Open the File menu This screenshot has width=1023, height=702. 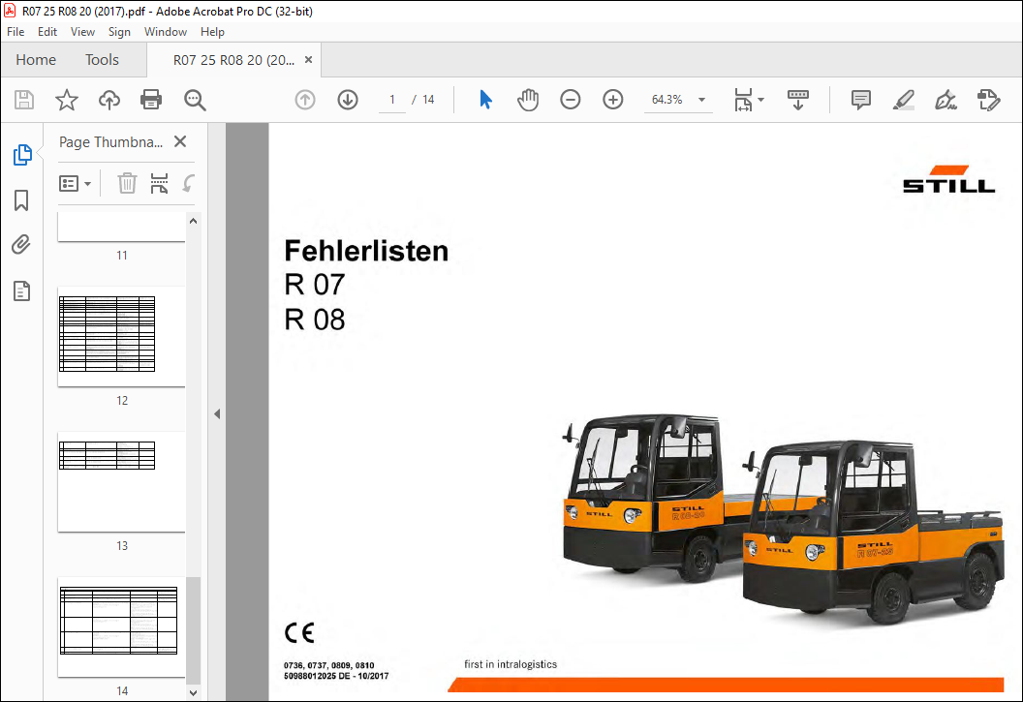[15, 31]
